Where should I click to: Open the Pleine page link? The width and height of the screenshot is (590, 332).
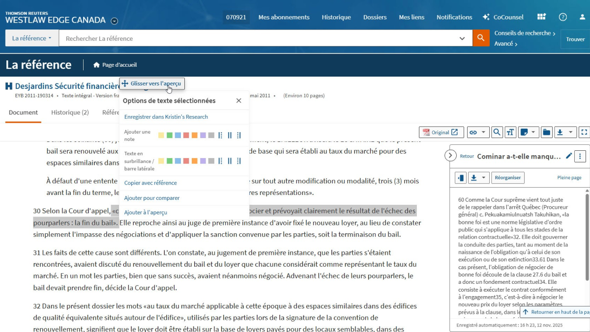(569, 178)
